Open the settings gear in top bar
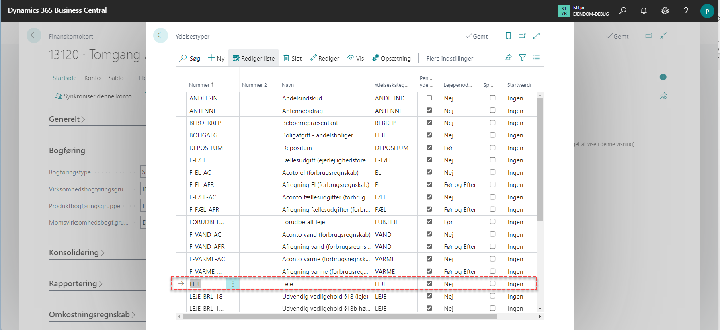Image resolution: width=720 pixels, height=330 pixels. coord(665,11)
